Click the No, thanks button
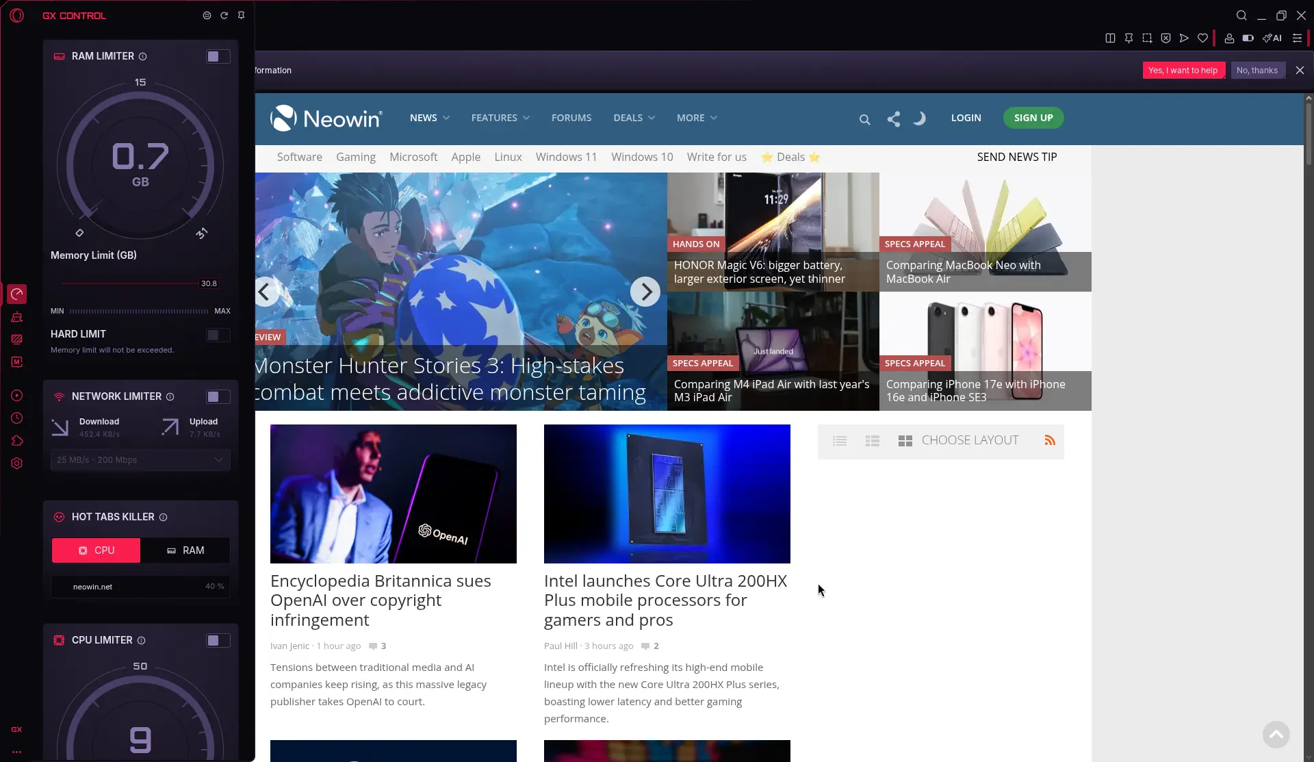The image size is (1314, 762). pos(1257,71)
